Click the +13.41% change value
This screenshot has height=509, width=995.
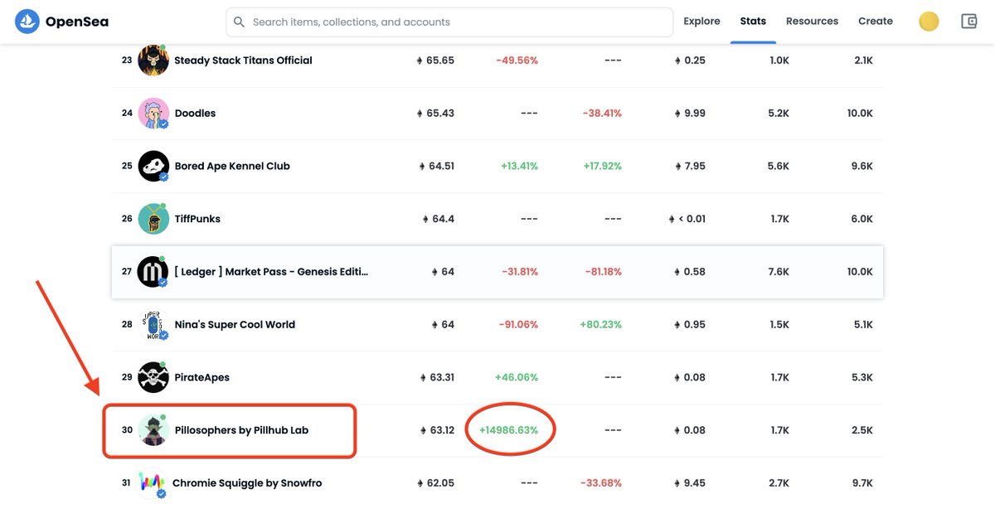(519, 166)
